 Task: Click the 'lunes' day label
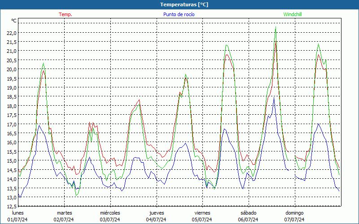pyautogui.click(x=18, y=213)
